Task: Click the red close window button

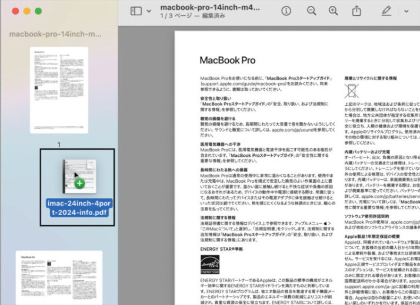Action: (x=15, y=11)
